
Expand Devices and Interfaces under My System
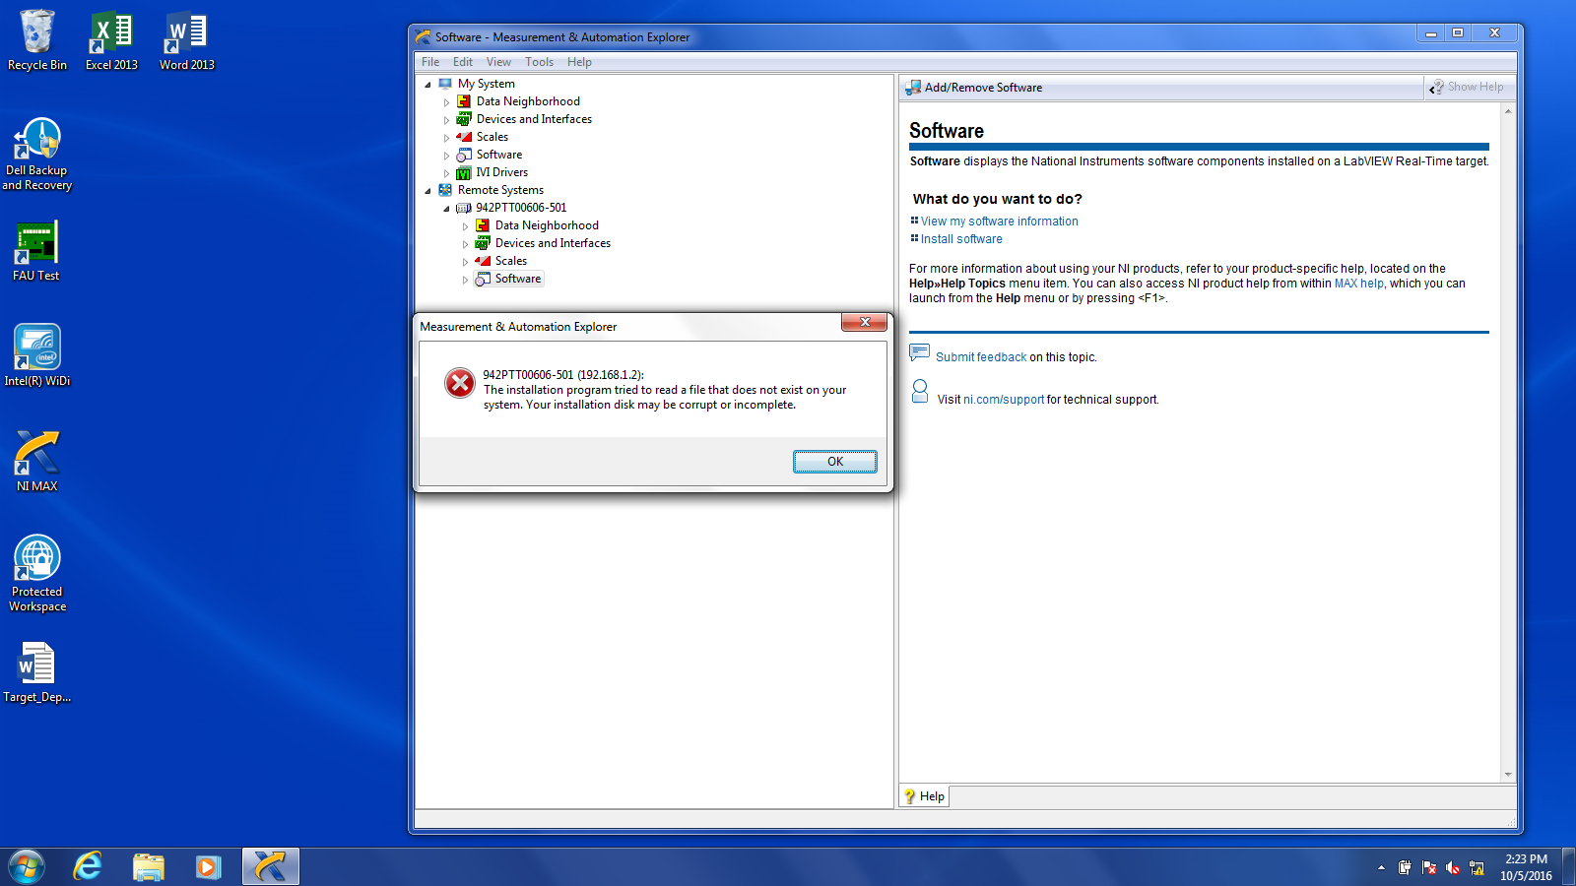[x=446, y=120]
